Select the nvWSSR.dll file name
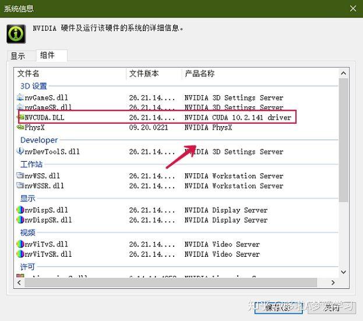This screenshot has width=363, height=321. (x=44, y=186)
